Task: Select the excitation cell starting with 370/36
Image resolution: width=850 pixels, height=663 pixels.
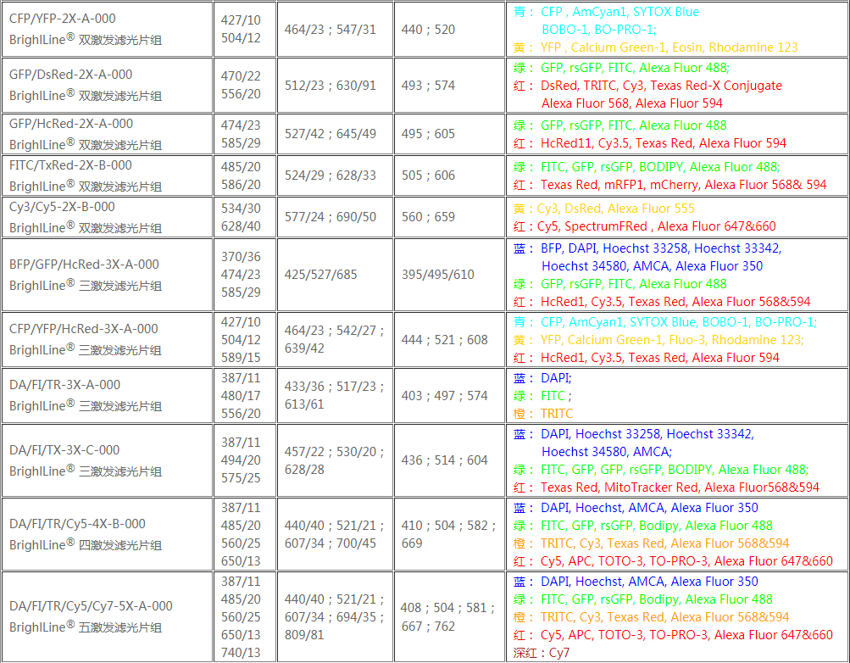Action: click(245, 275)
